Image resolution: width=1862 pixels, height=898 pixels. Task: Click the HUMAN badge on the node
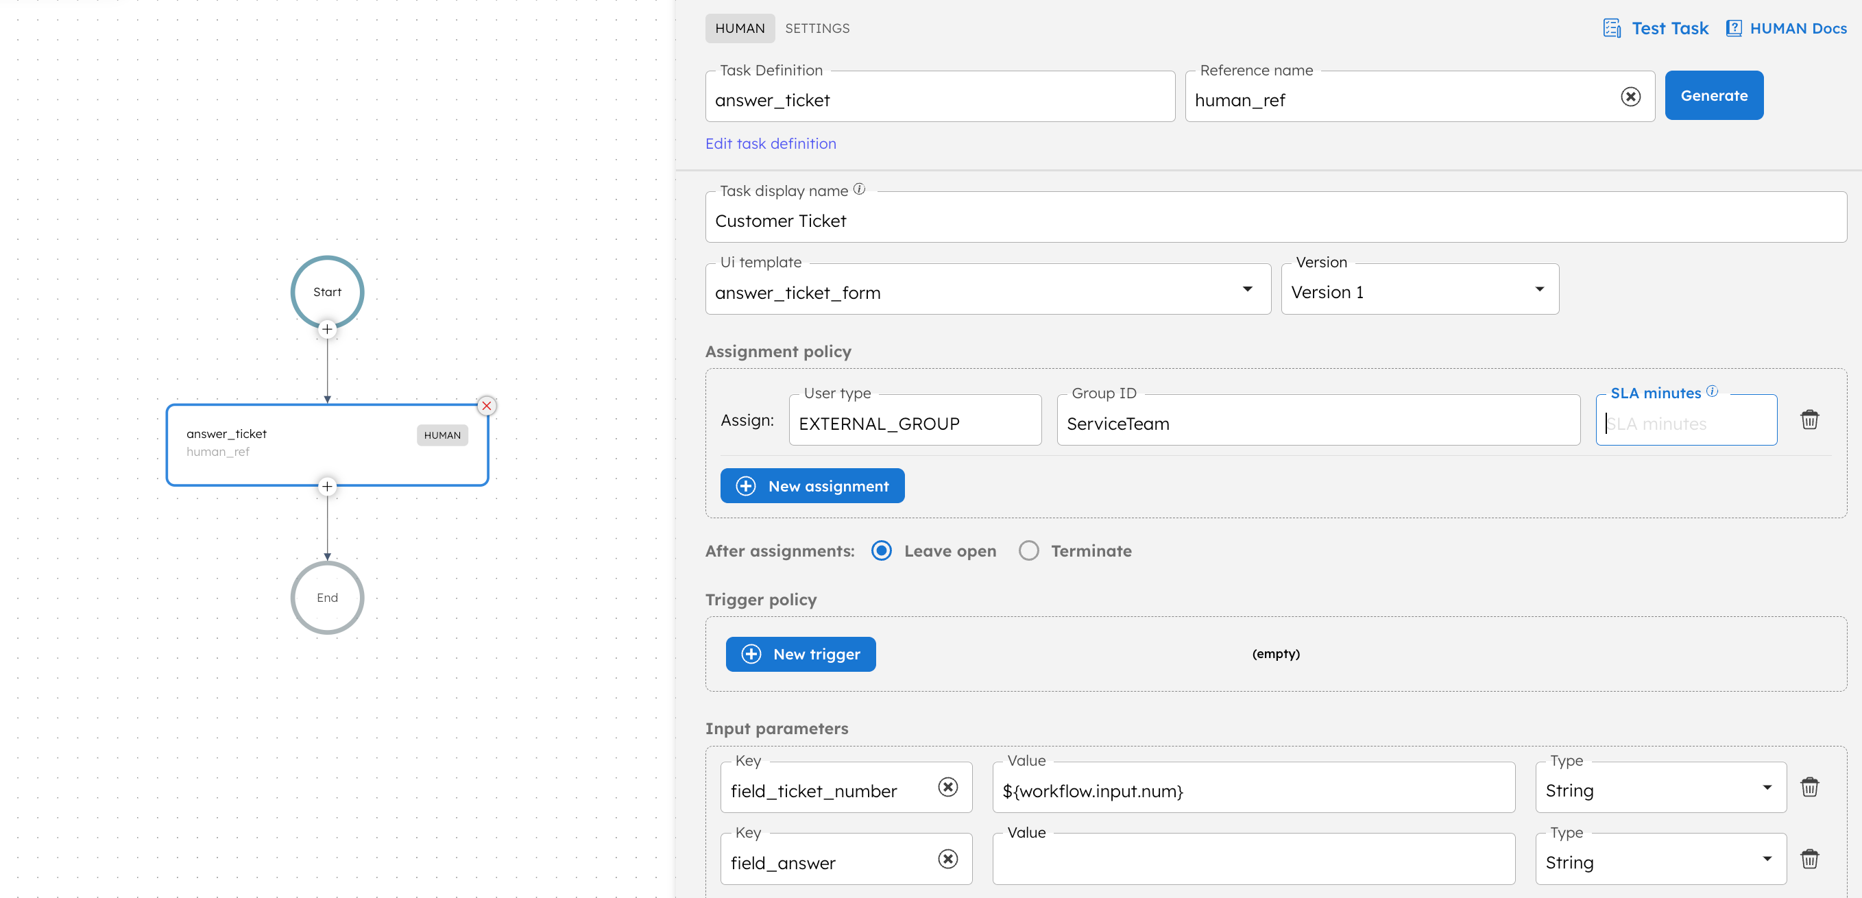pos(442,435)
